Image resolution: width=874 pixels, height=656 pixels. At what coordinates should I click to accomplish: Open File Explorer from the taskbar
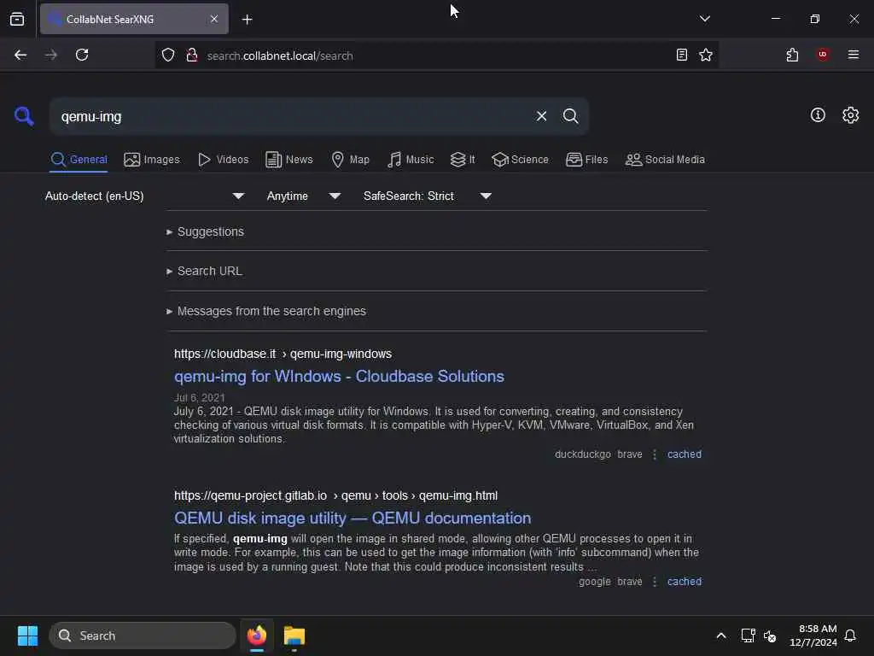(294, 635)
